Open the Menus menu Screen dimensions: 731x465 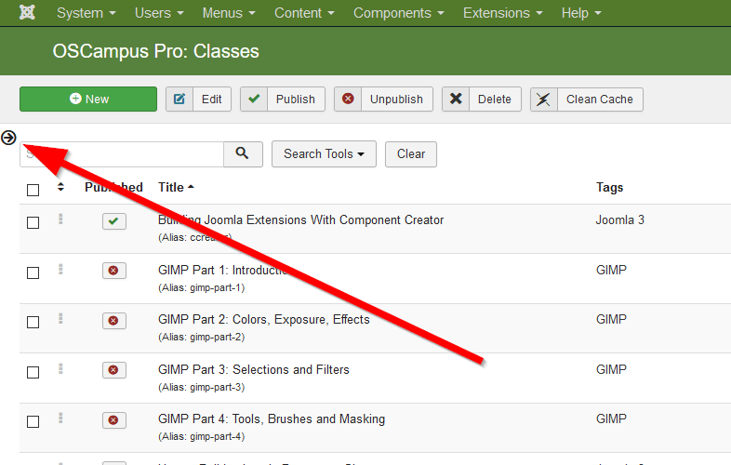229,13
